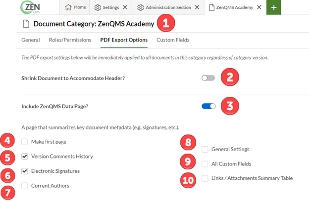Uncheck the Electronic Signatures checkbox
Viewport: 309px width, 201px height.
25,171
